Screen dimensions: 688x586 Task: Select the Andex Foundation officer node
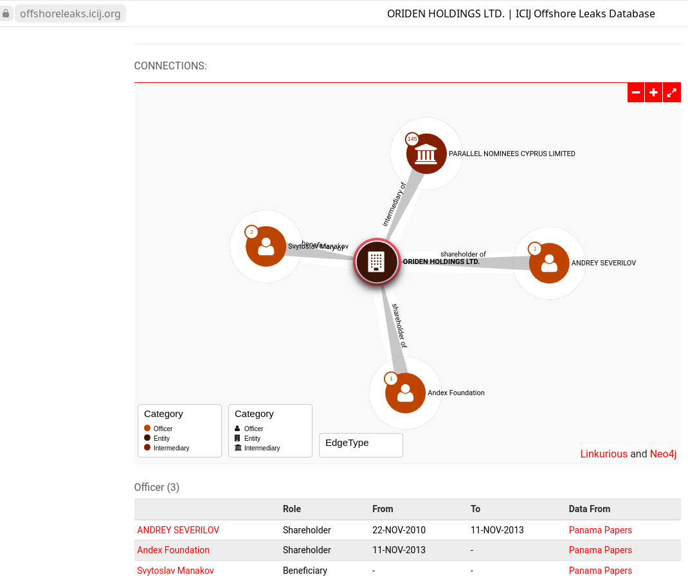point(405,393)
